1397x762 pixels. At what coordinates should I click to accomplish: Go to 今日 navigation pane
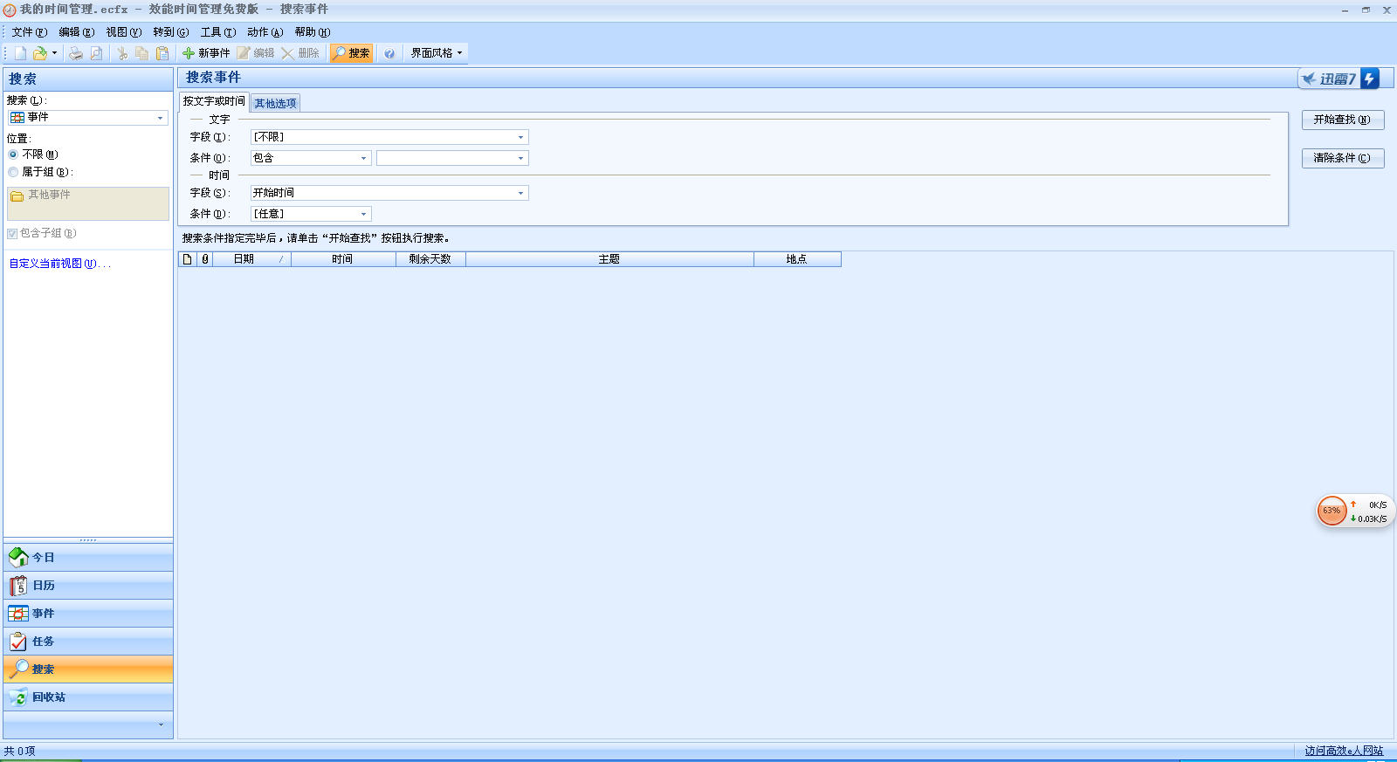click(x=88, y=558)
